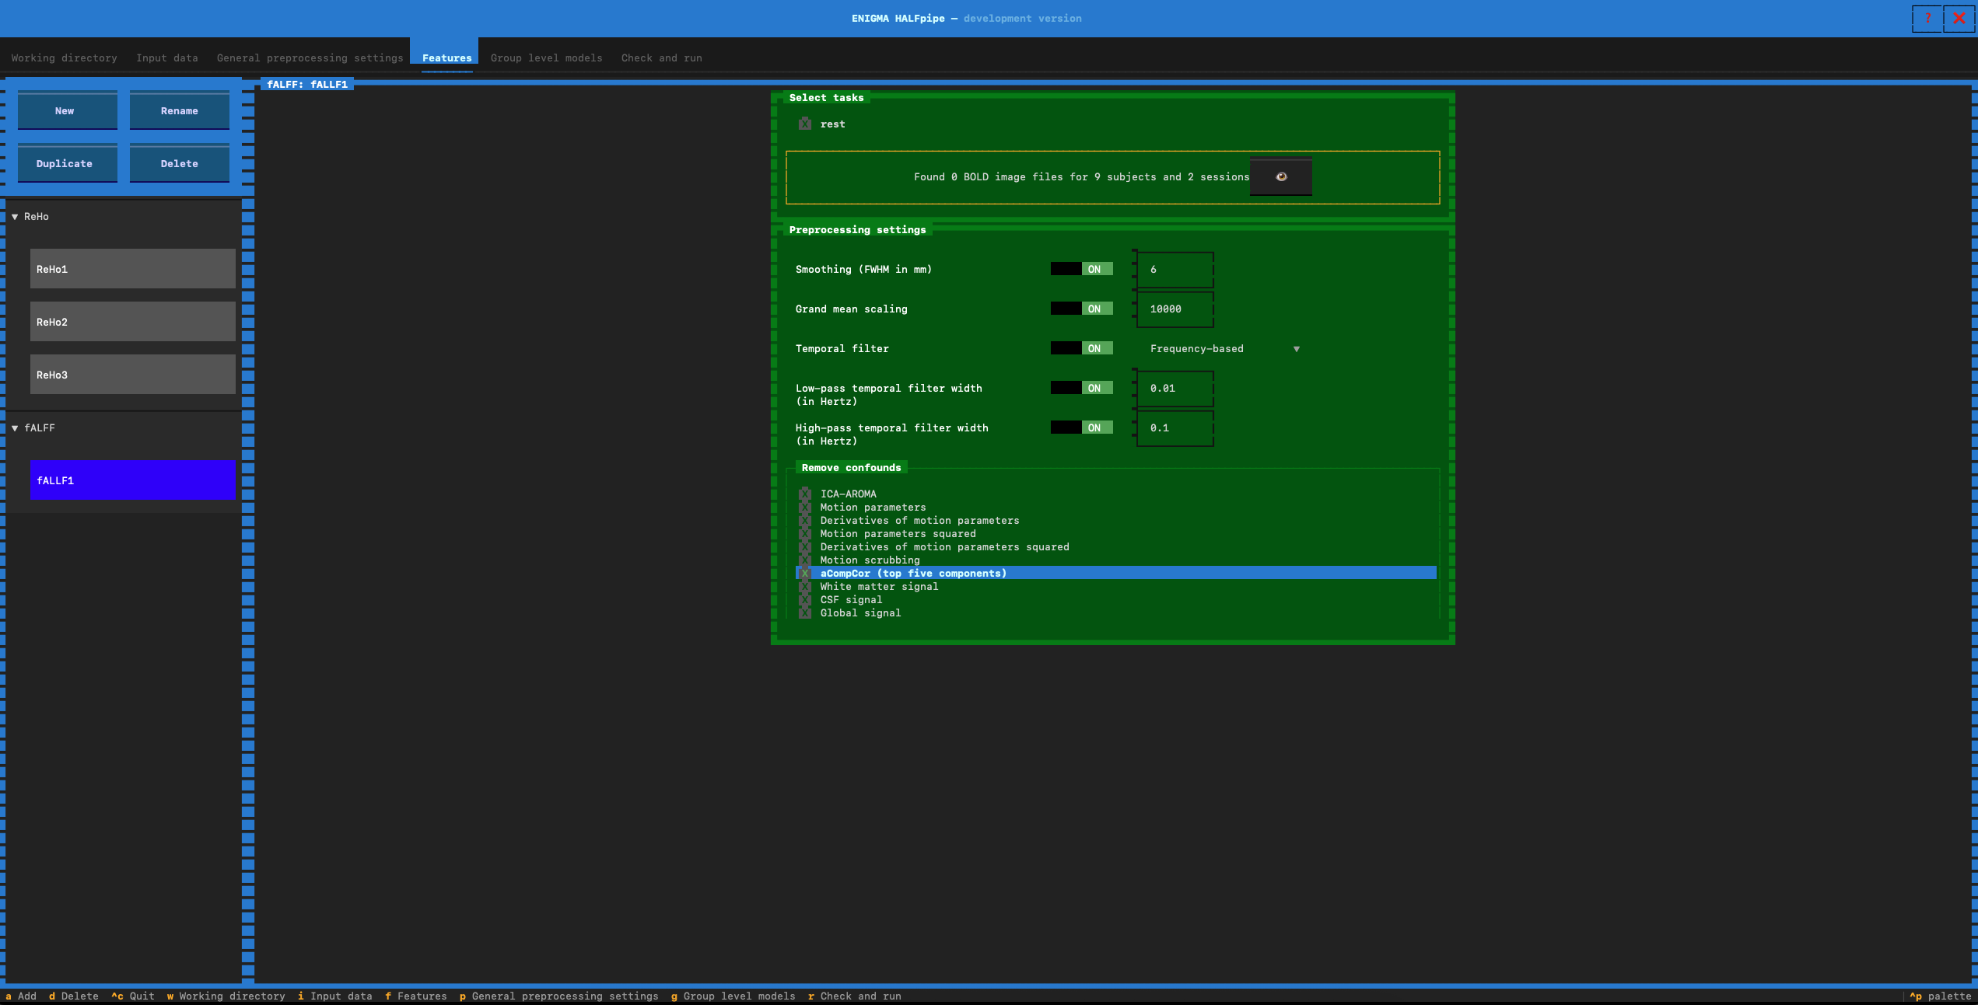Open the Group level models tab
1978x1005 pixels.
pos(546,58)
